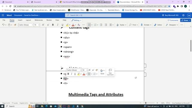Toggle Italic in floating mini toolbar
This screenshot has width=192, height=108.
[71, 74]
